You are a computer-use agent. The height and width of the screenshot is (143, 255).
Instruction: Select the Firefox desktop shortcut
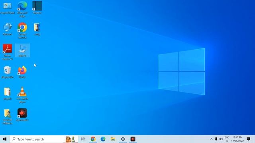pos(22,72)
